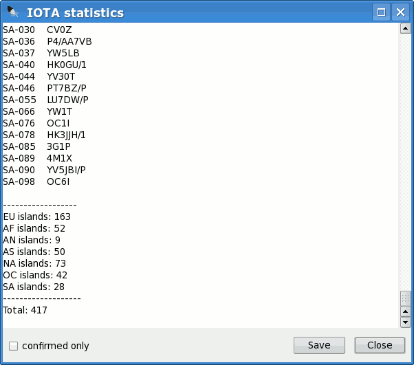Click the SA-030 CV0Z line
The height and width of the screenshot is (365, 414).
(37, 30)
